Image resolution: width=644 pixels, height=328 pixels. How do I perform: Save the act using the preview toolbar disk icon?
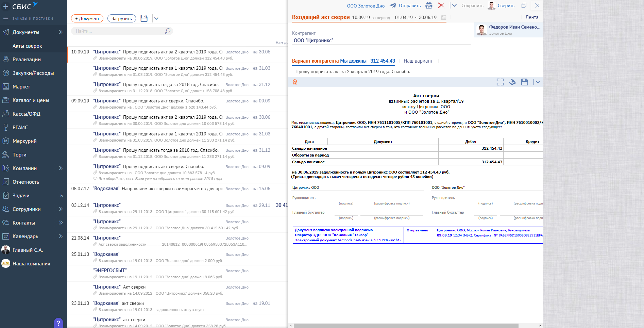pyautogui.click(x=525, y=82)
